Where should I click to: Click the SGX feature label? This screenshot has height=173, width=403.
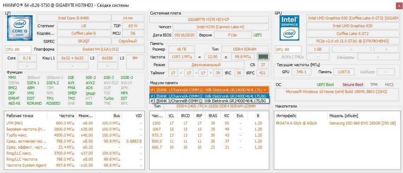pyautogui.click(x=89, y=103)
